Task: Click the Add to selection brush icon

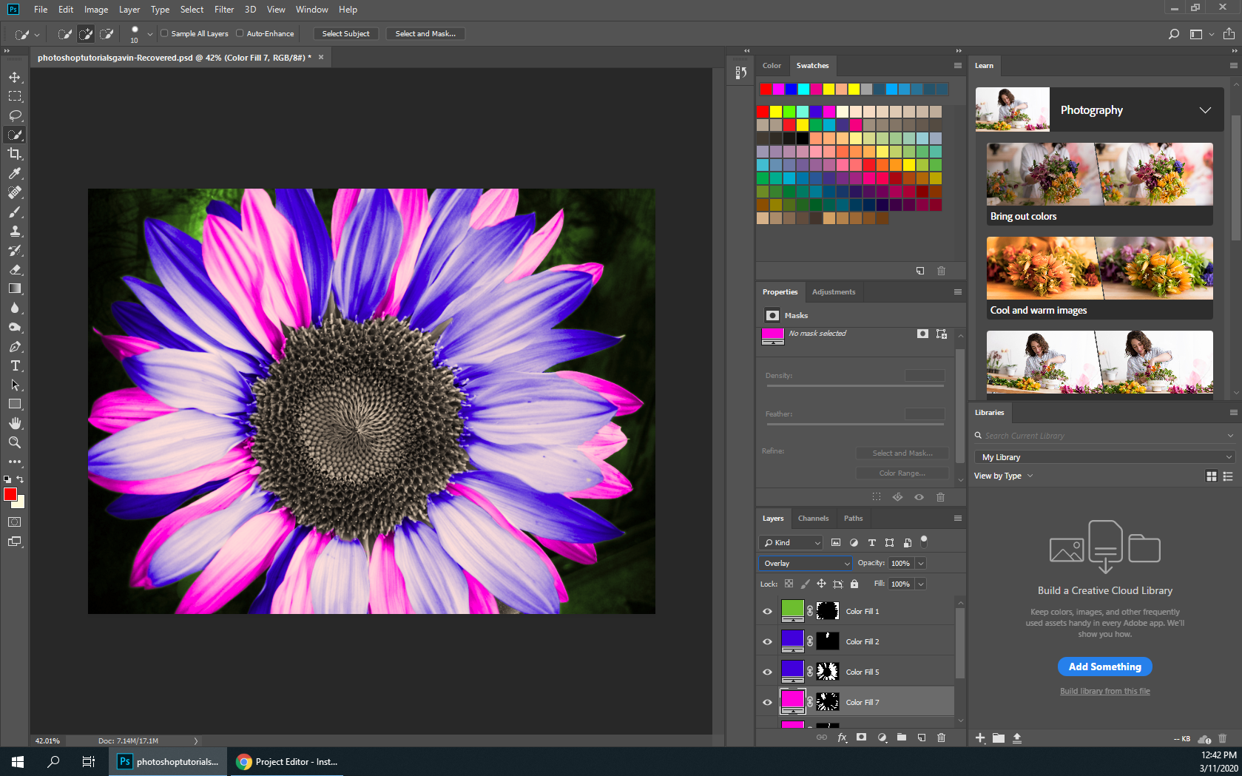Action: 86,34
